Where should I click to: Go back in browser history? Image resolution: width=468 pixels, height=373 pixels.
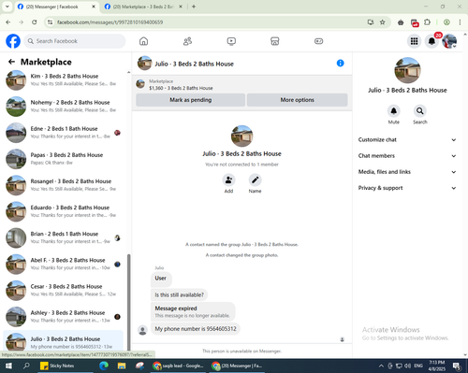(8, 22)
